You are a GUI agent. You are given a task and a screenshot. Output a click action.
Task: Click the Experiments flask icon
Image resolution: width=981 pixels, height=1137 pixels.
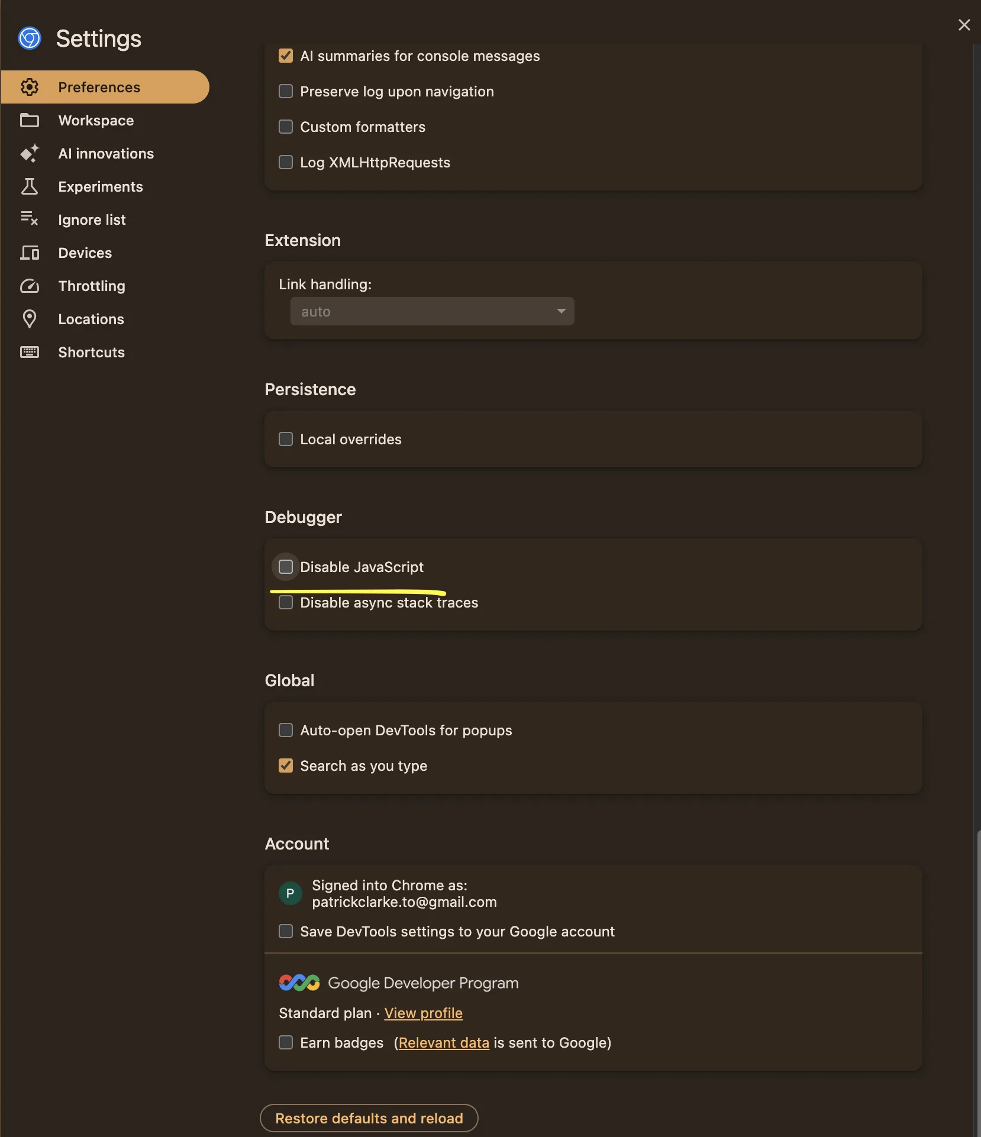click(x=30, y=186)
